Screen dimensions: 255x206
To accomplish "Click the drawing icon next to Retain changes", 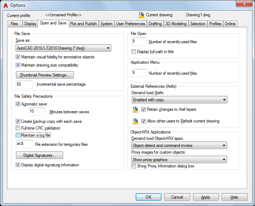I will point(135,110).
